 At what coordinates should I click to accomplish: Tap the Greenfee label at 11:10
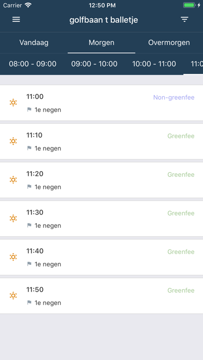click(181, 136)
